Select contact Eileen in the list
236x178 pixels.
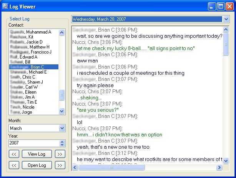(34, 92)
